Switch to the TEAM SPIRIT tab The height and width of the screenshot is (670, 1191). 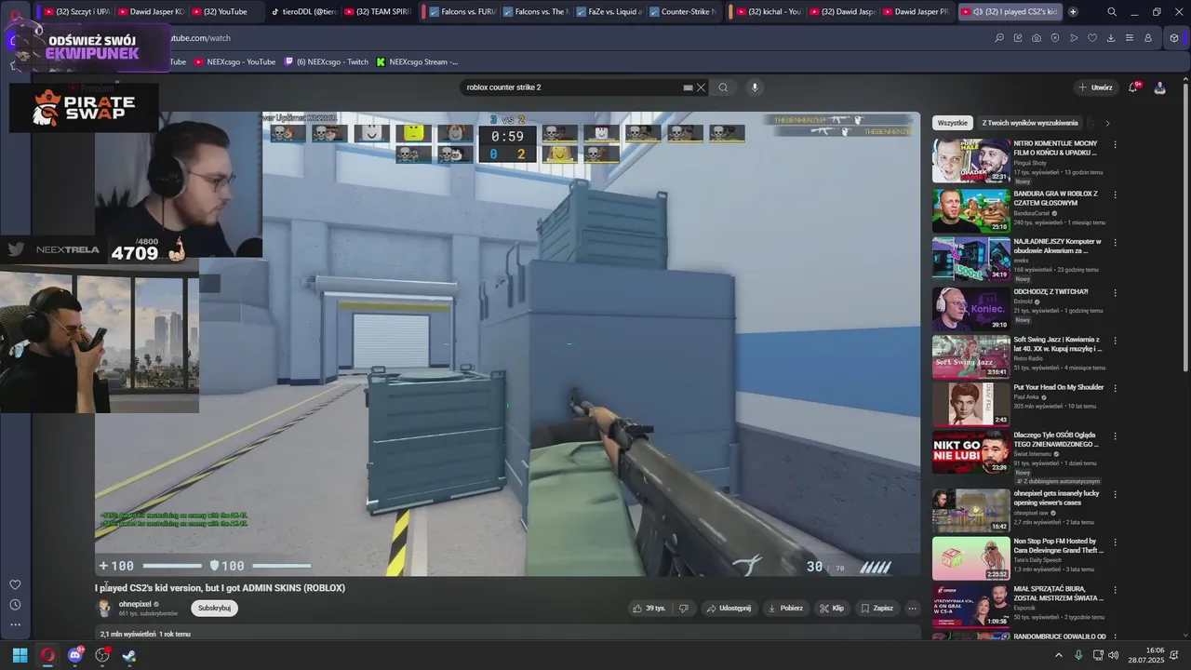(x=377, y=12)
